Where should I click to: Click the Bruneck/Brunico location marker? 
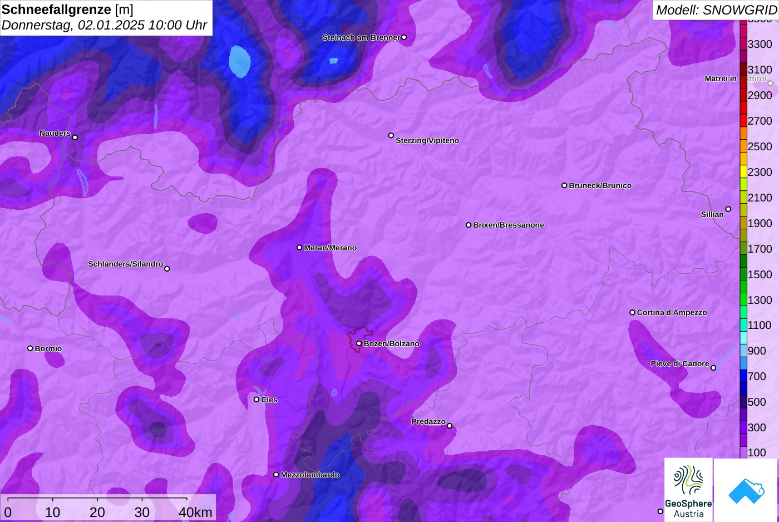click(x=564, y=185)
